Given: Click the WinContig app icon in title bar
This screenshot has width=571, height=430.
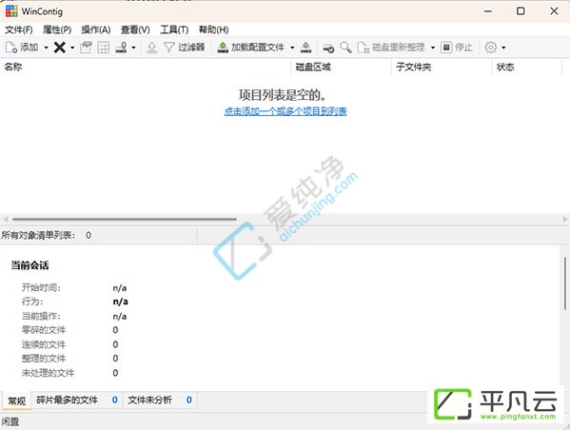Looking at the screenshot, I should tap(11, 11).
